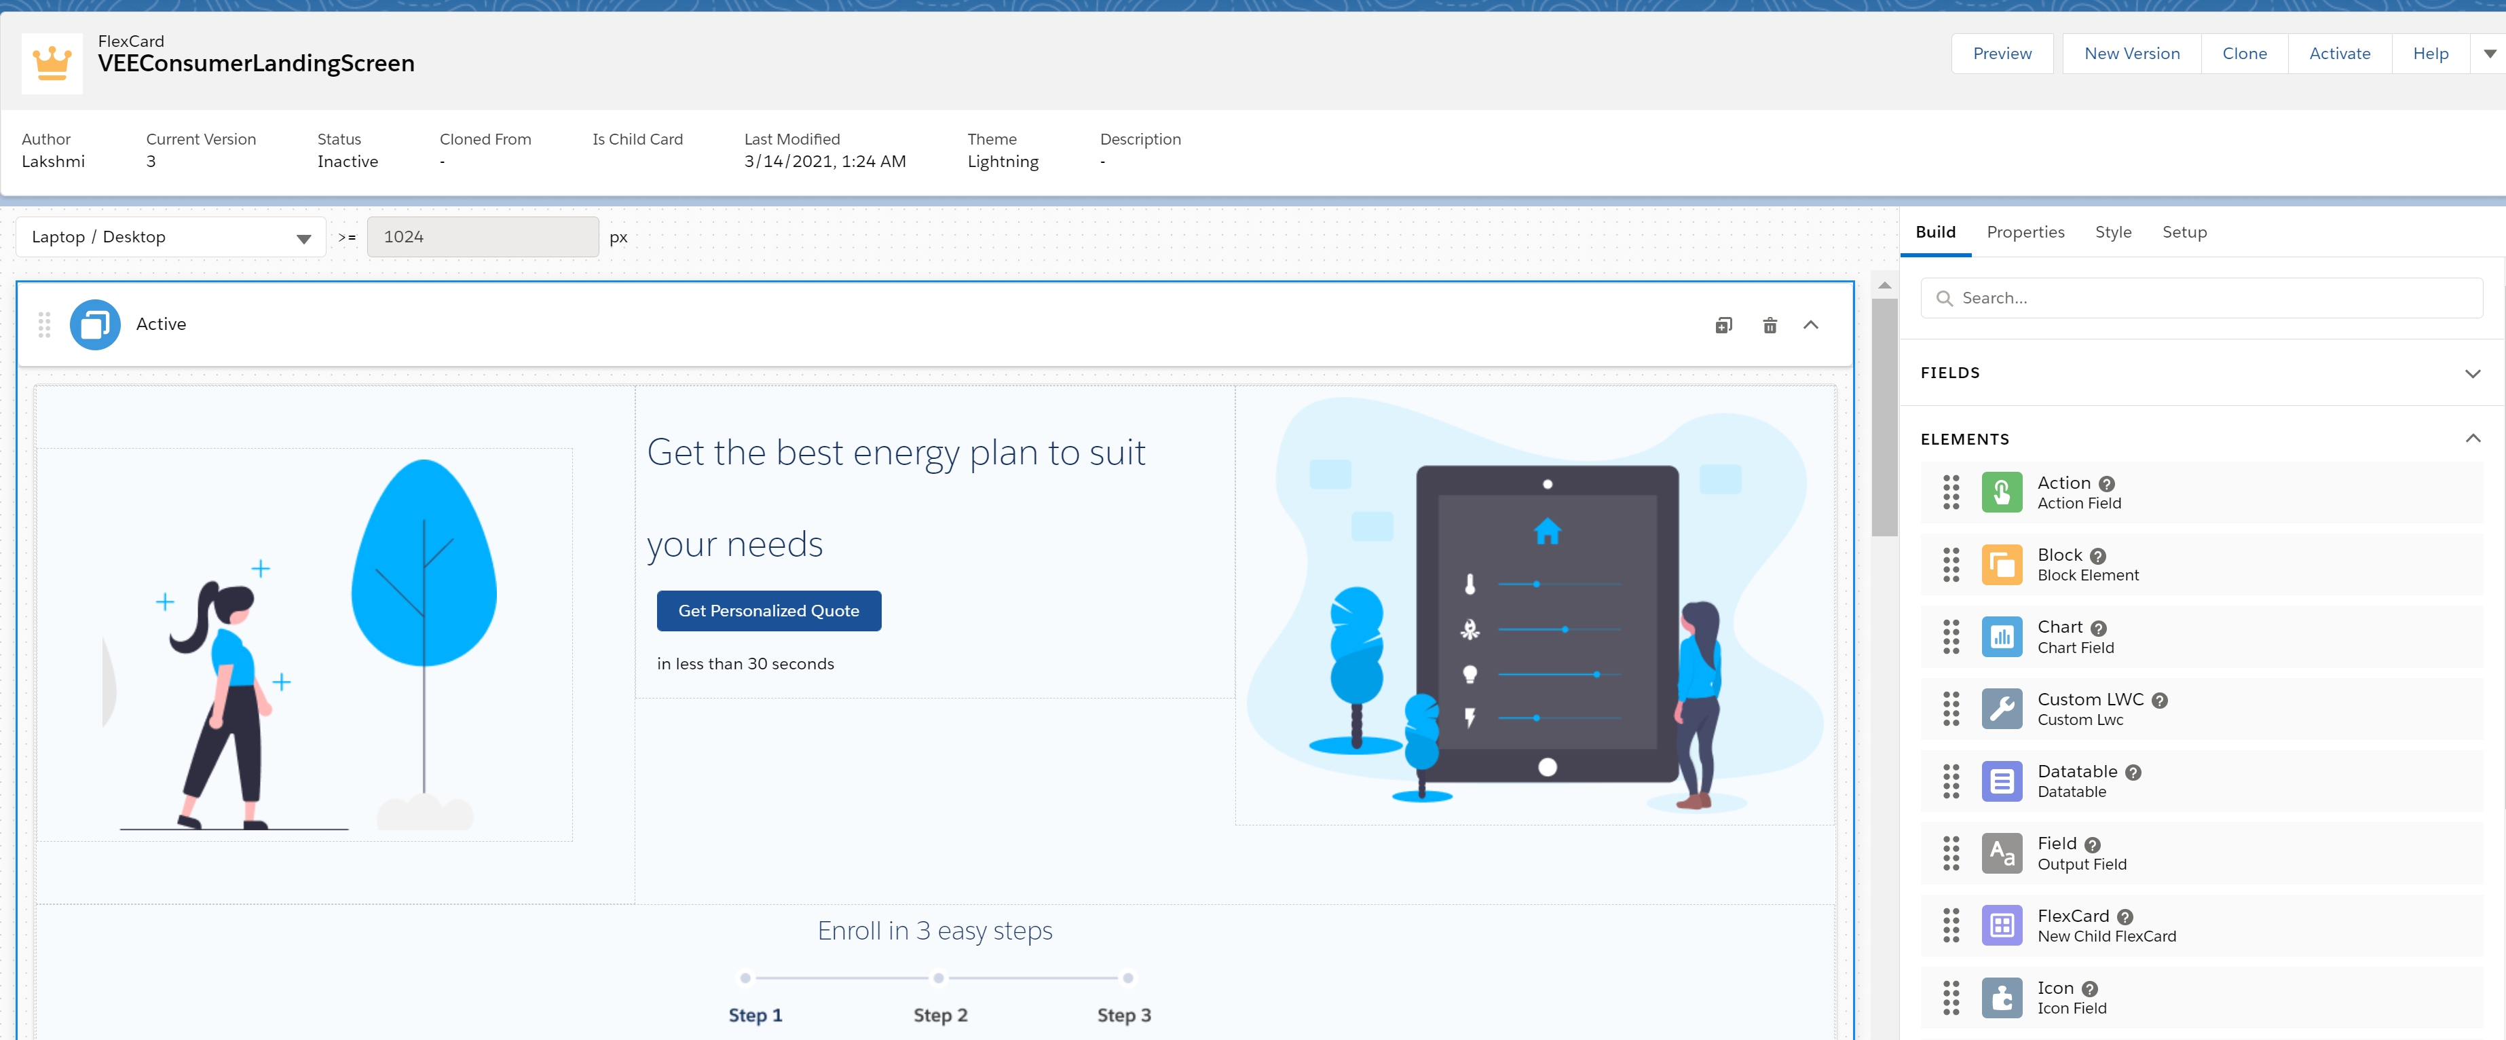Screen dimensions: 2506x1040
Task: Open help tooltip next to Action
Action: [x=2106, y=485]
